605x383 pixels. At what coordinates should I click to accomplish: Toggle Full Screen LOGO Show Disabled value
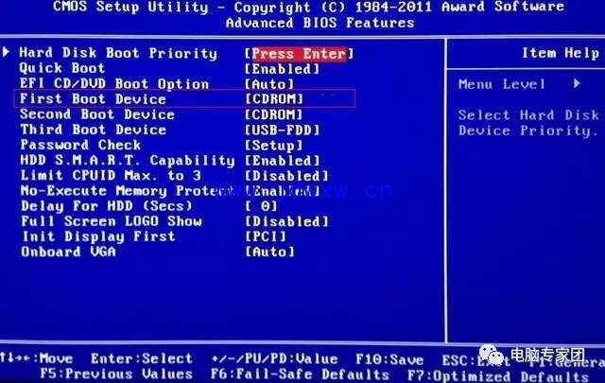286,221
